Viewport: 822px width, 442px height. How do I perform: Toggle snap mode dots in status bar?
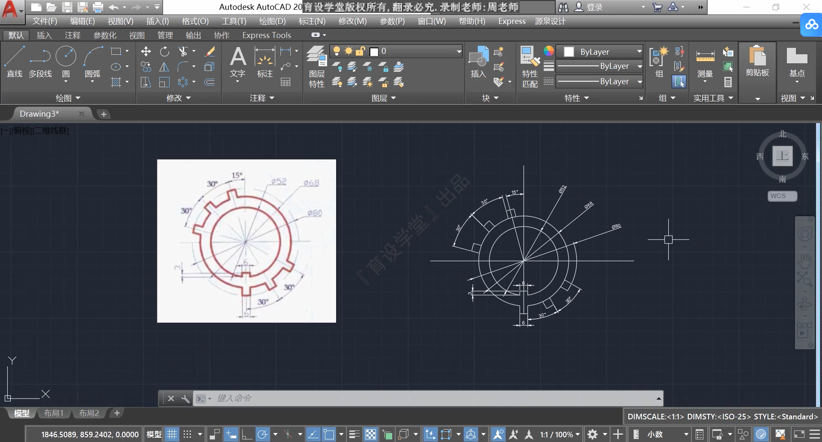[x=188, y=435]
